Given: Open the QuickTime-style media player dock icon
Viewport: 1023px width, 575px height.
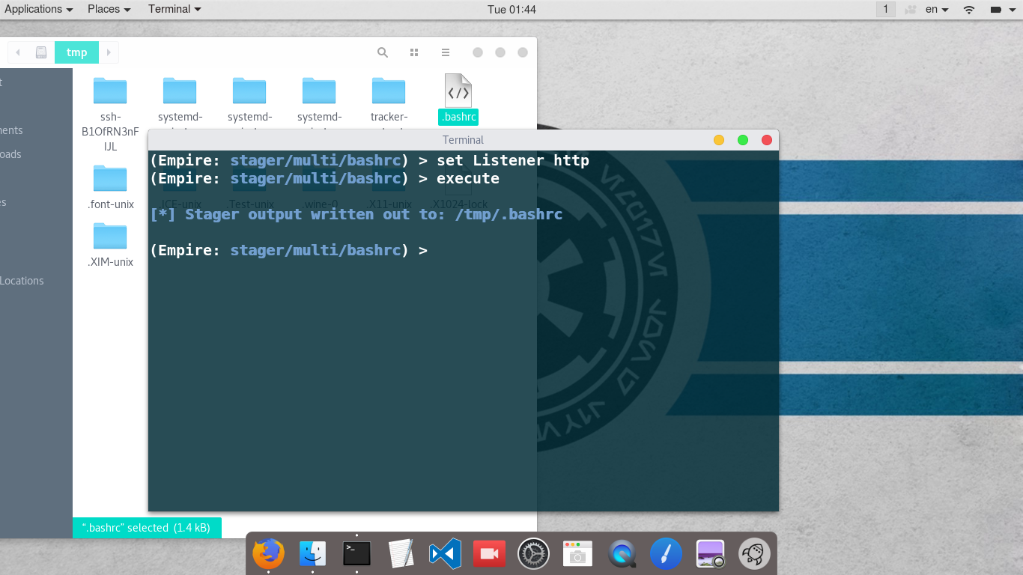Looking at the screenshot, I should click(622, 554).
